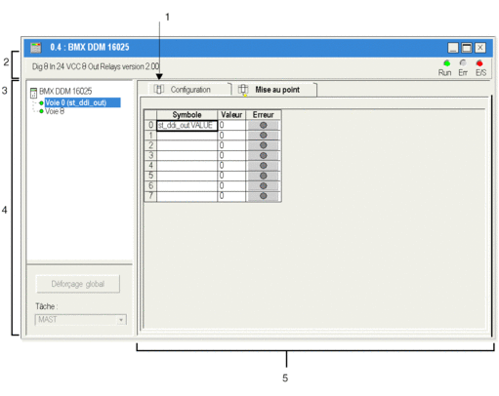The image size is (499, 396).
Task: Maximize the module window
Action: [466, 48]
